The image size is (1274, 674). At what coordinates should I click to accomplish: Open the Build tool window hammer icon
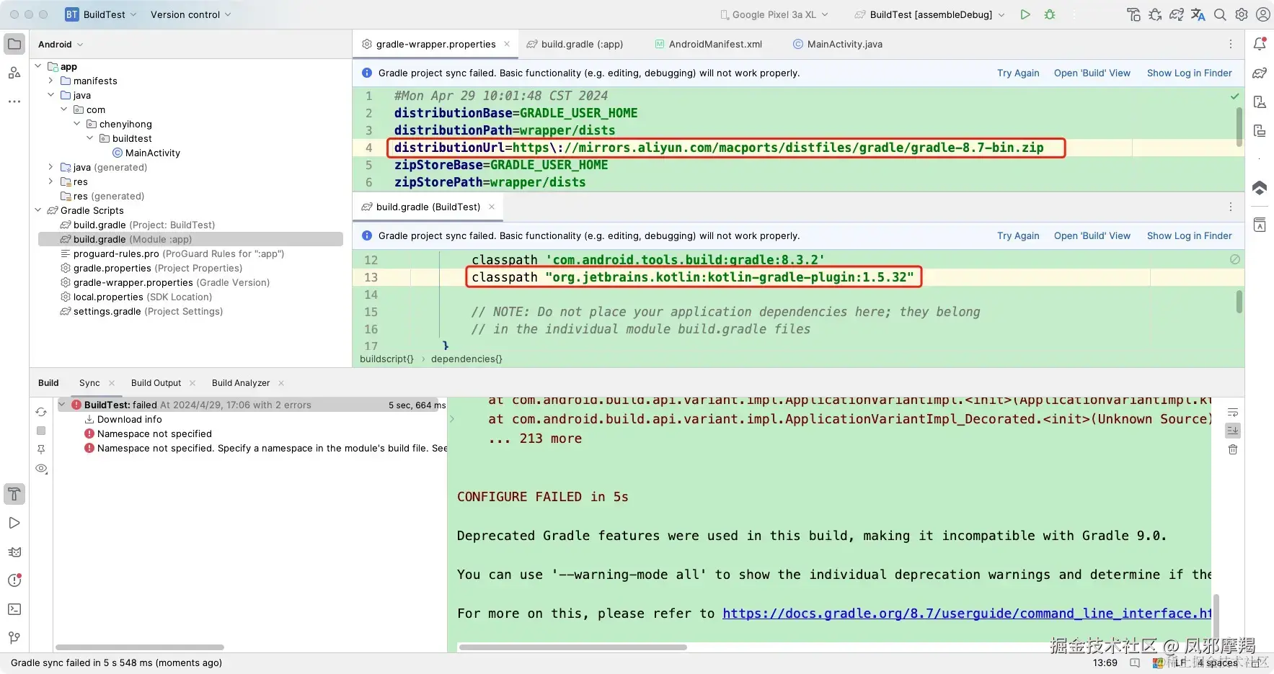point(14,494)
